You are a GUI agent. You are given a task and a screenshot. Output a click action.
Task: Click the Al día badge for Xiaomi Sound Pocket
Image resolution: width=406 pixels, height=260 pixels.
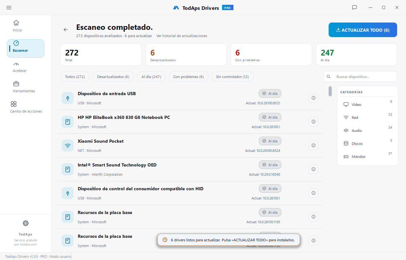point(270,141)
